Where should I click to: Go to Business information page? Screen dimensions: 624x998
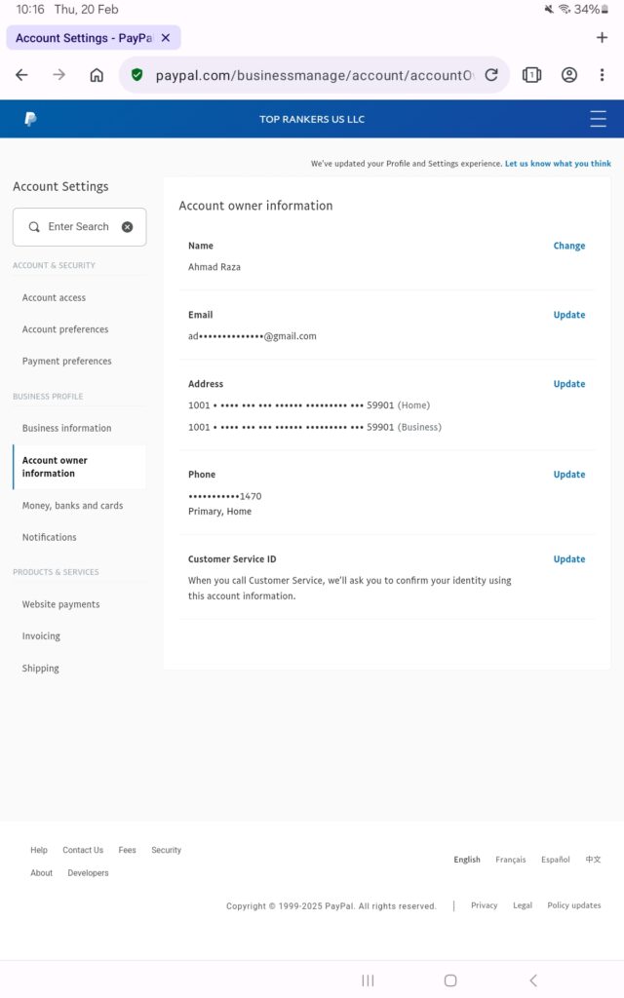66,428
